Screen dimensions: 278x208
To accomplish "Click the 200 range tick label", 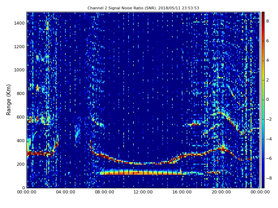I will point(21,164).
